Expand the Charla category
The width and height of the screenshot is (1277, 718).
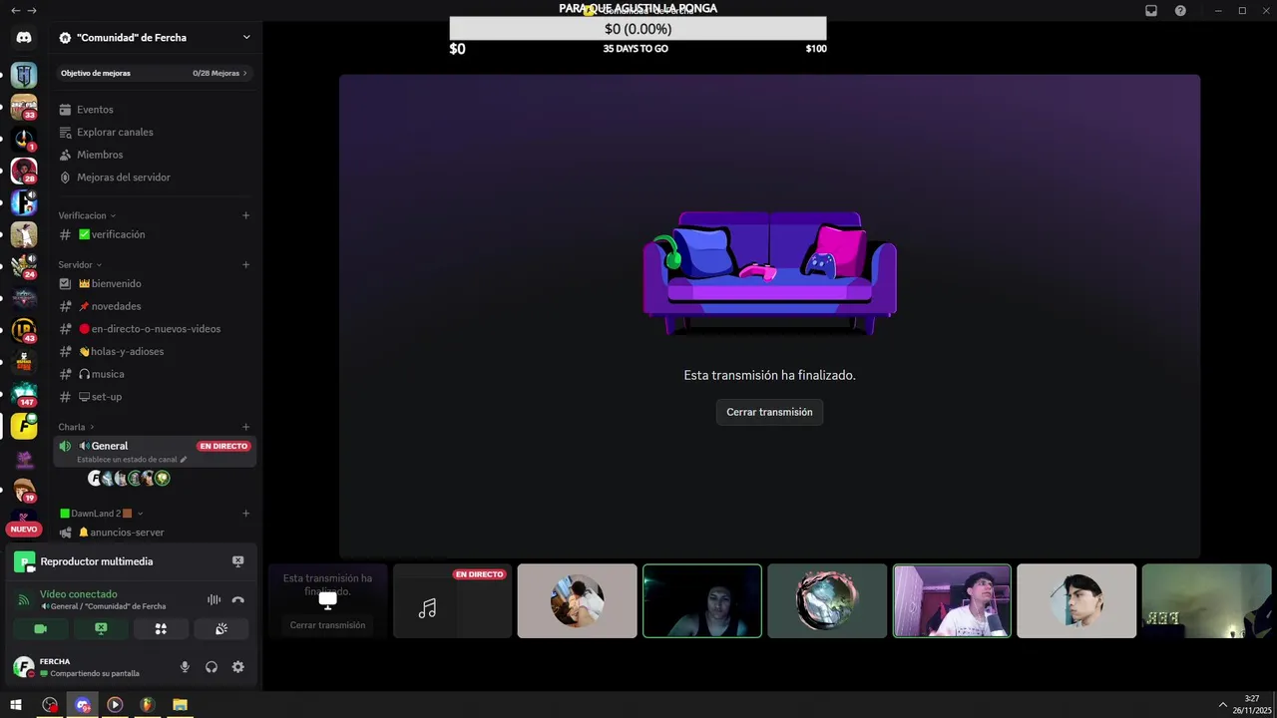tap(77, 427)
